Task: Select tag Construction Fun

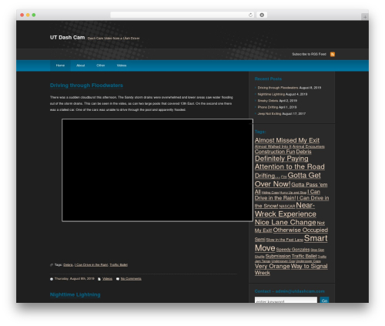Action: (275, 152)
